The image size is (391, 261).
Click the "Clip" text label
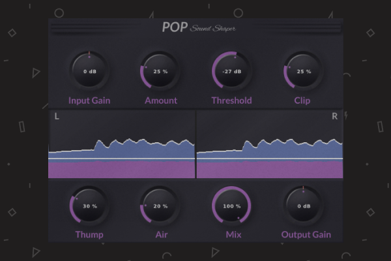(302, 100)
